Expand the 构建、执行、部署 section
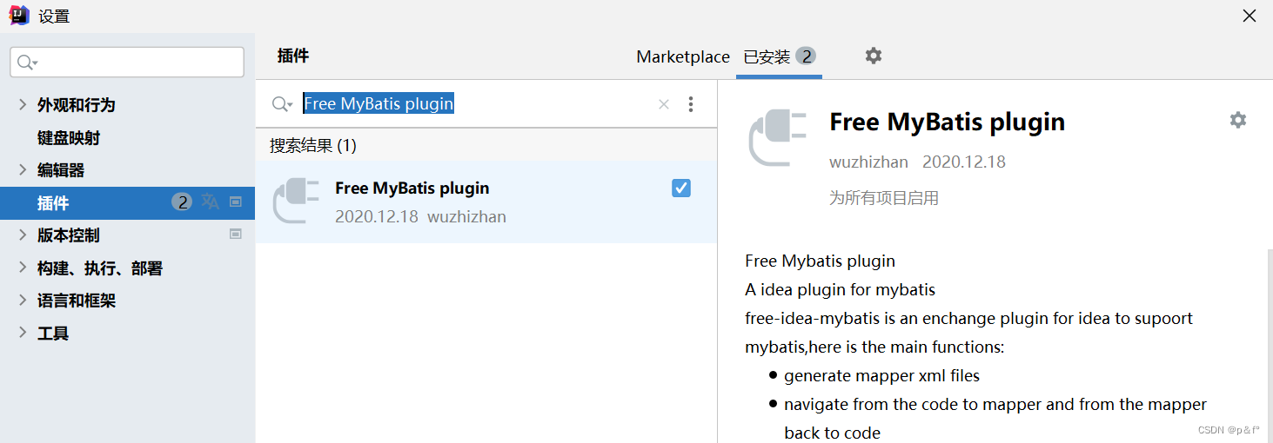The image size is (1273, 443). coord(23,268)
